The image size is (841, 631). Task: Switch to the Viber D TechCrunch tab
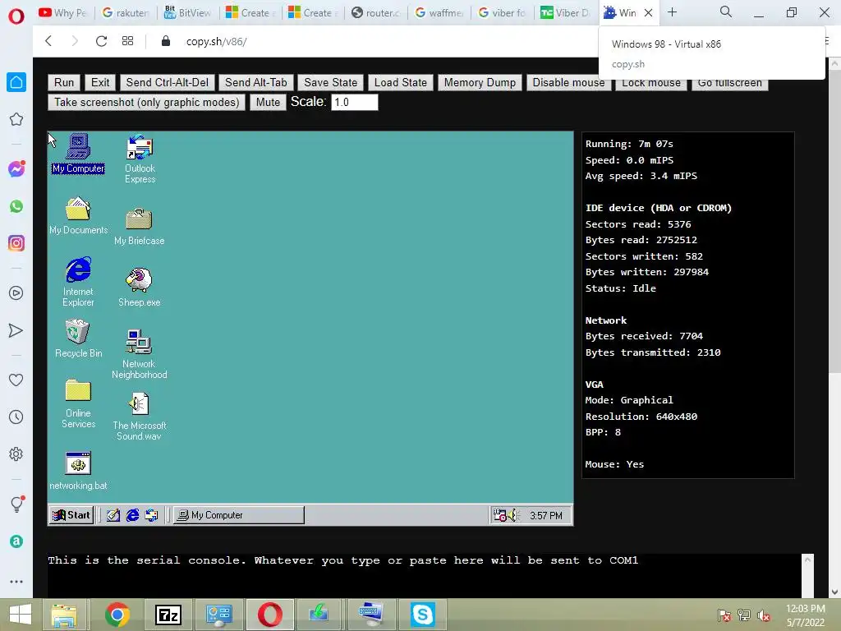pos(565,13)
